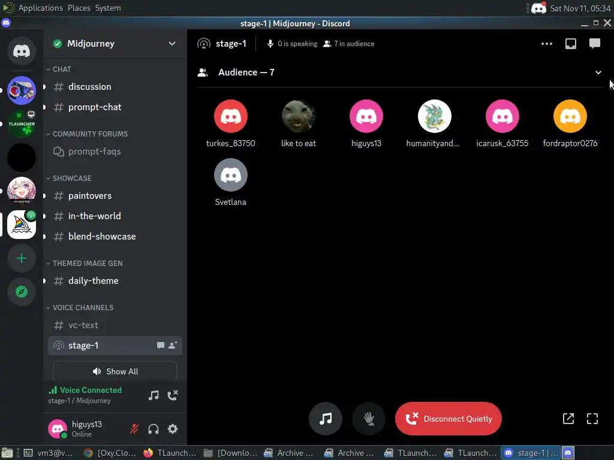This screenshot has height=460, width=614.
Task: Pop out the stage window
Action: point(568,419)
